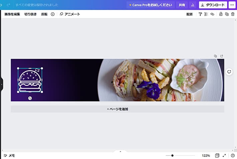Click the add page icon above canvas

[x=222, y=56]
